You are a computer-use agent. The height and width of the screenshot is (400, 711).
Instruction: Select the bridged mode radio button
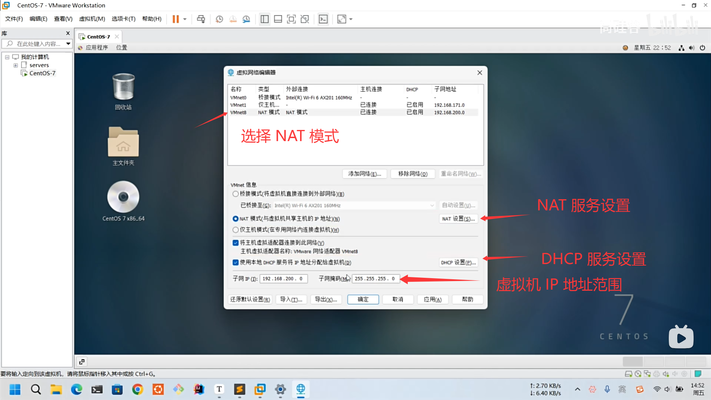point(236,194)
